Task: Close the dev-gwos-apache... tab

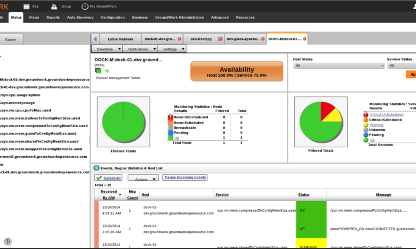Action: (x=263, y=39)
